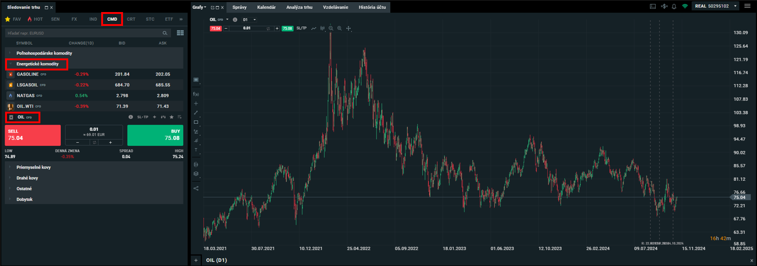Increase order volume with plus stepper
This screenshot has height=266, width=757.
[110, 142]
